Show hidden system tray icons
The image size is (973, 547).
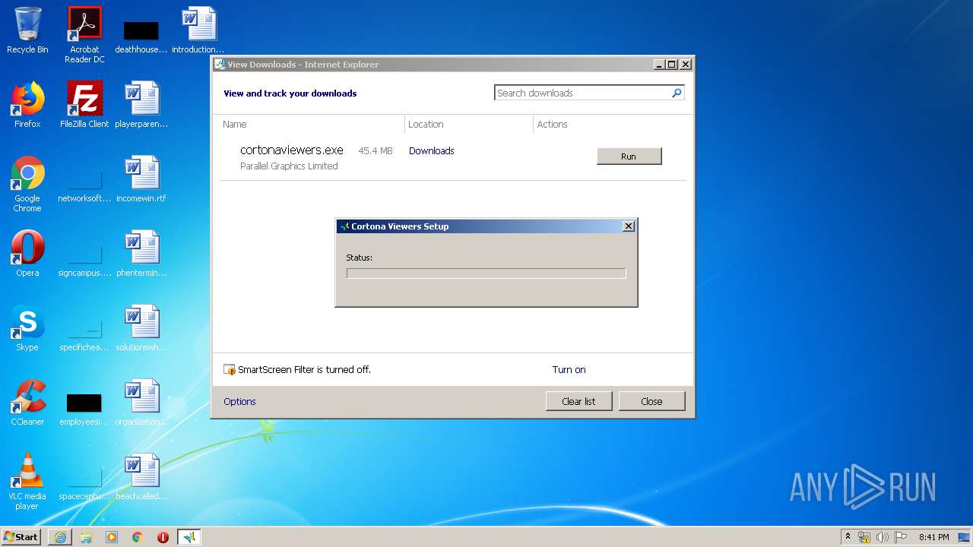(x=848, y=537)
